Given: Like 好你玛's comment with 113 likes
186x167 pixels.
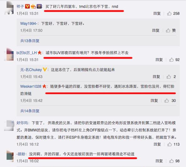Looking at the screenshot, I should (169, 144).
